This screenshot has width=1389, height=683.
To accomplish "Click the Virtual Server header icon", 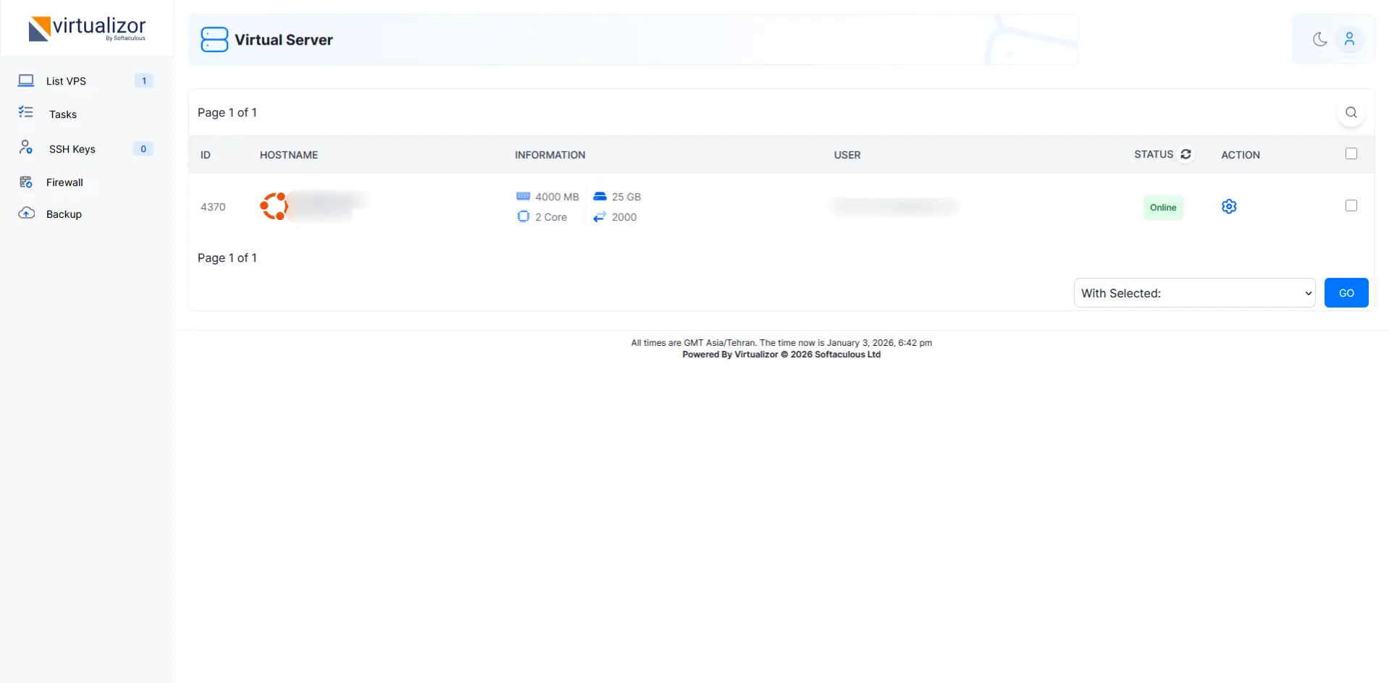I will click(214, 40).
